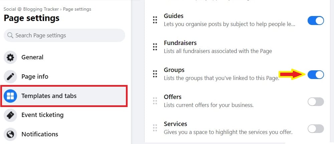Click the Page info pencil icon

[x=10, y=77]
